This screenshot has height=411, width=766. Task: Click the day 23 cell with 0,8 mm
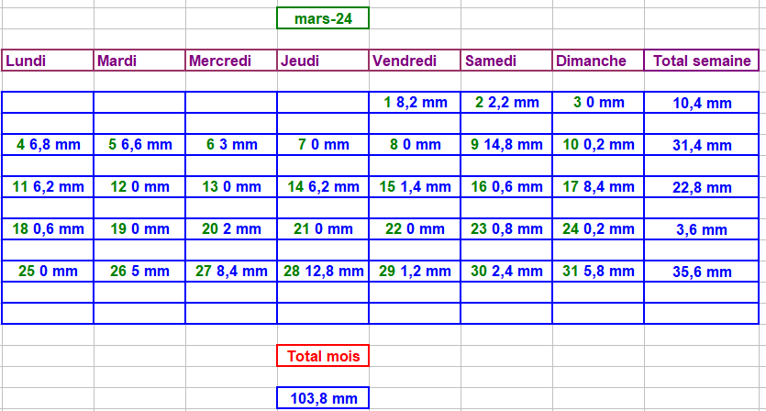(506, 228)
